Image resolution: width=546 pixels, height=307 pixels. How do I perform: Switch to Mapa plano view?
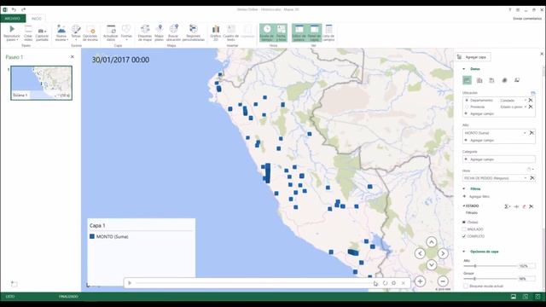tap(160, 33)
